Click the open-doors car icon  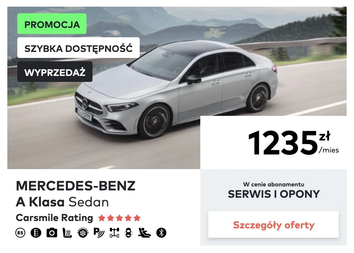(128, 233)
